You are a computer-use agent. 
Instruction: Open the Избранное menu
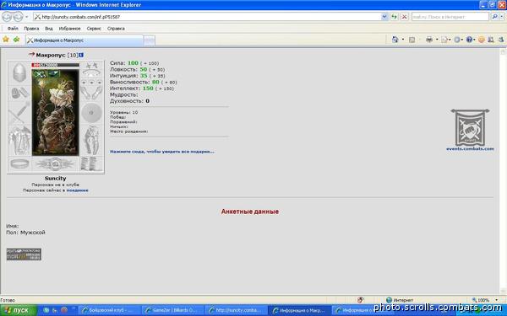(69, 29)
